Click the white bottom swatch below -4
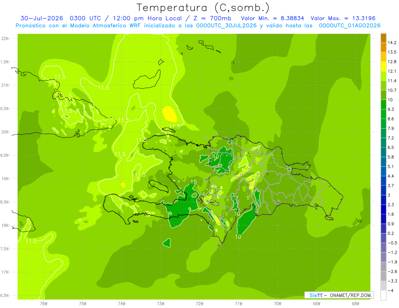 tap(383, 295)
